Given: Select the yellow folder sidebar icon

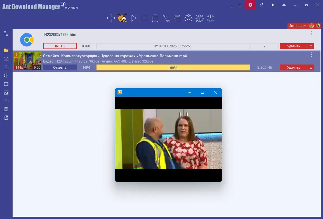Looking at the screenshot, I should click(x=6, y=50).
